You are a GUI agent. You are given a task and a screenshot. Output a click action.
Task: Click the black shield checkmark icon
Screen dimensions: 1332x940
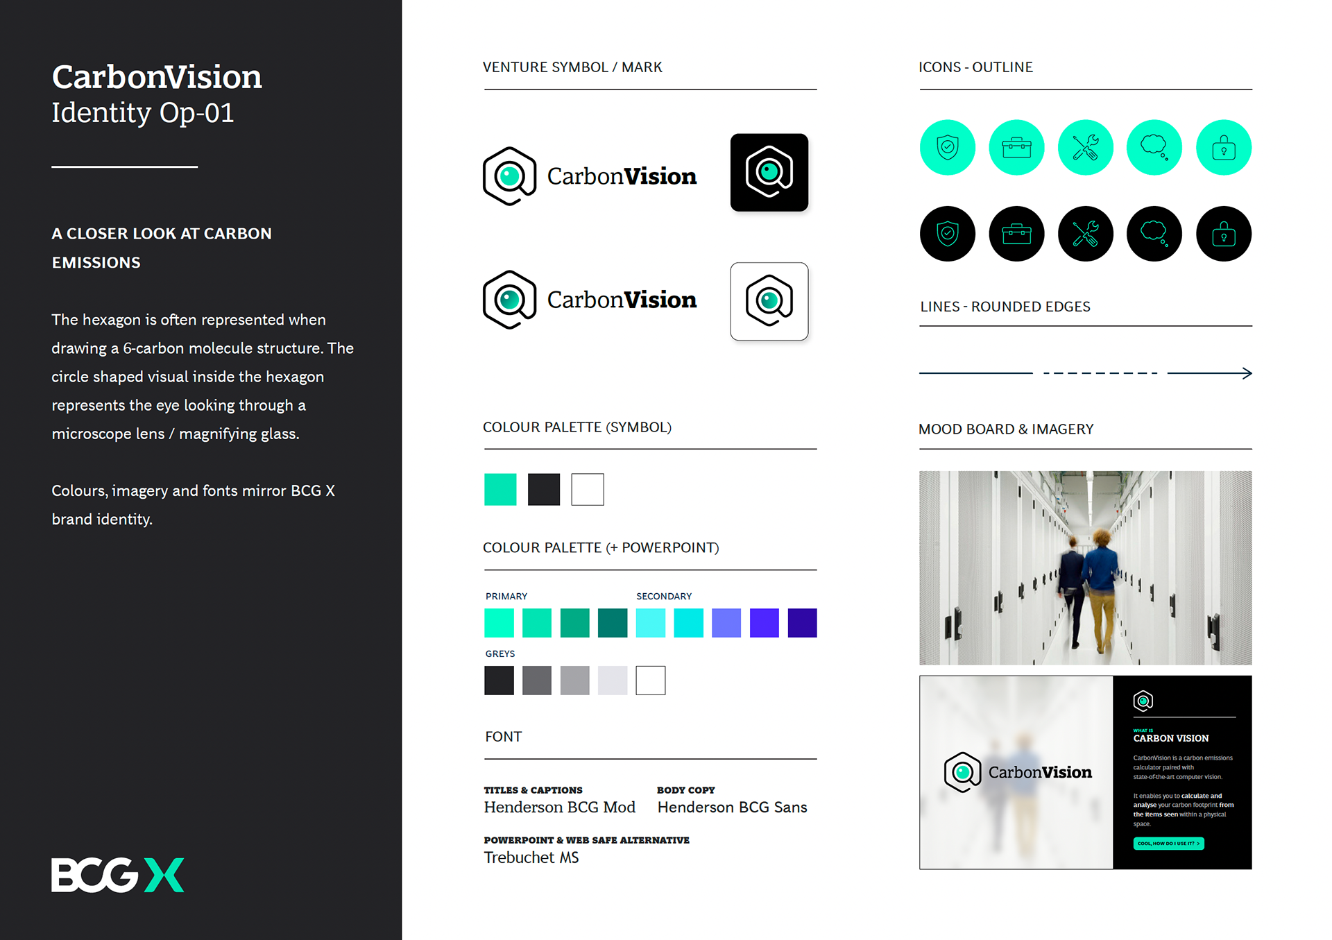pos(947,234)
